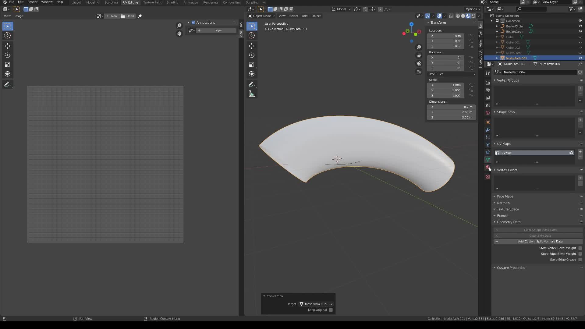The image size is (585, 329).
Task: Click Open image button in UV header
Action: pyautogui.click(x=128, y=16)
